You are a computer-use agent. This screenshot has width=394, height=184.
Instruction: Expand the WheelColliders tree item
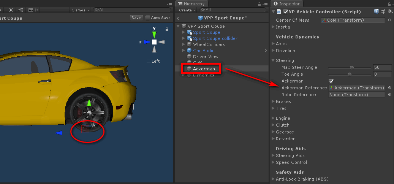184,44
